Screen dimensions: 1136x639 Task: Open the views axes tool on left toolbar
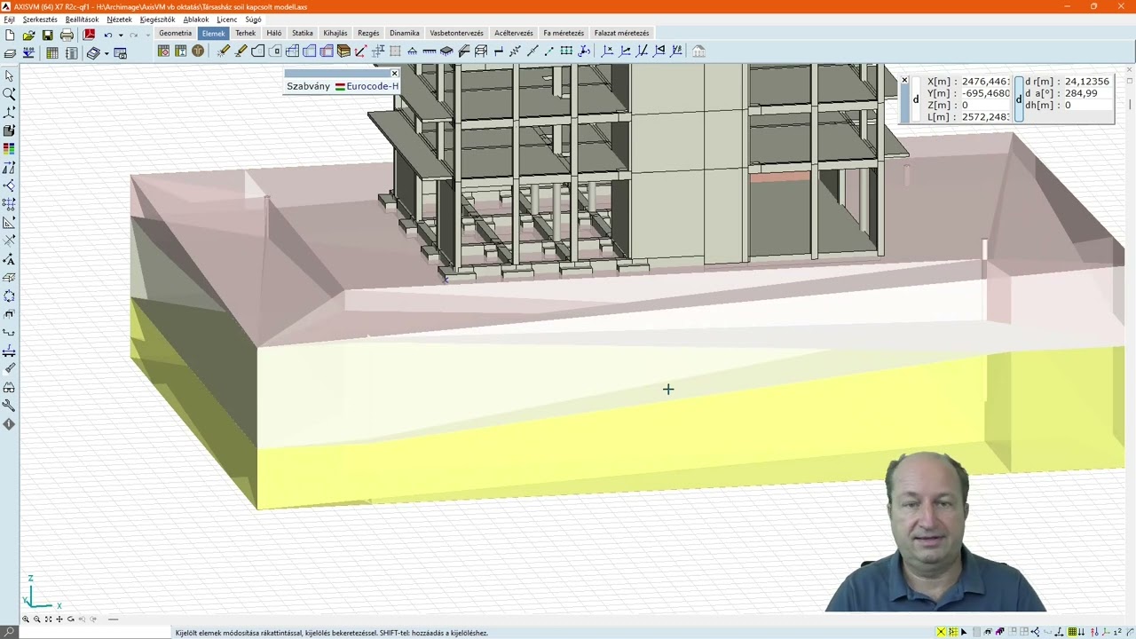9,113
